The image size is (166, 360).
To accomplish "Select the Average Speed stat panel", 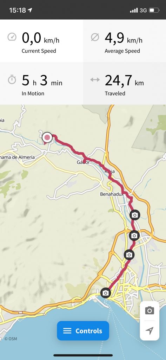I will 125,41.
